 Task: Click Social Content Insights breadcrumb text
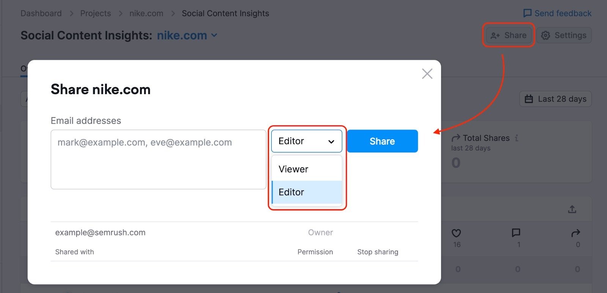click(x=225, y=13)
